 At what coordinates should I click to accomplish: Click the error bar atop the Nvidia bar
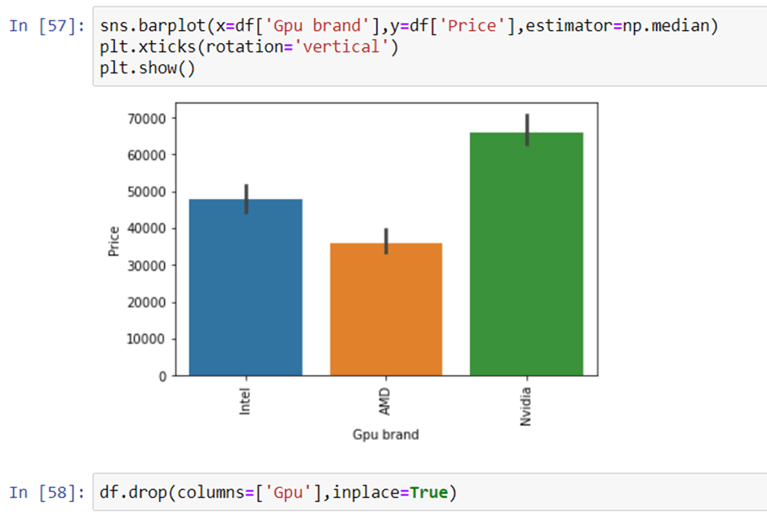click(527, 130)
